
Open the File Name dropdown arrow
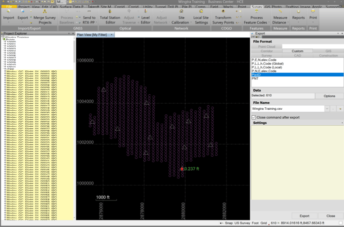click(327, 109)
